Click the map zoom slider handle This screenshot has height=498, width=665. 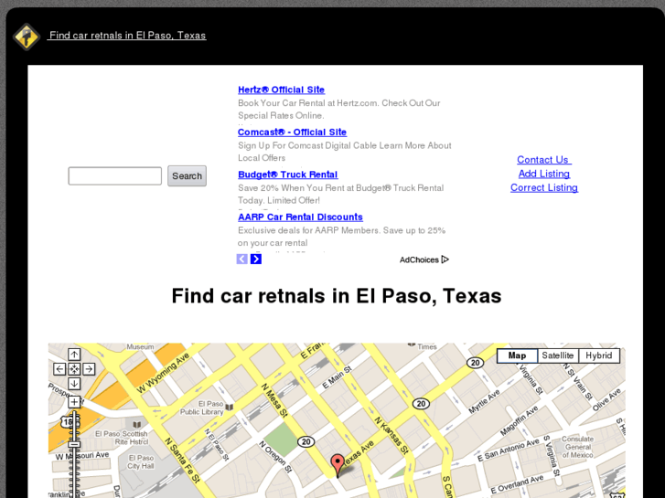coord(74,444)
